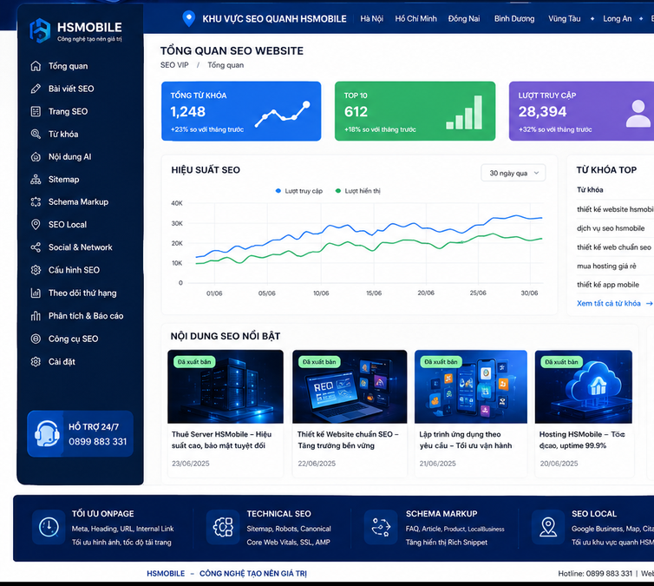This screenshot has height=586, width=654.
Task: Click Đã xuất bản badge on Hosting article
Action: (x=561, y=362)
